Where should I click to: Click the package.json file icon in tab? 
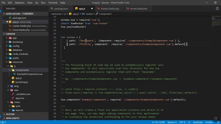point(52,9)
